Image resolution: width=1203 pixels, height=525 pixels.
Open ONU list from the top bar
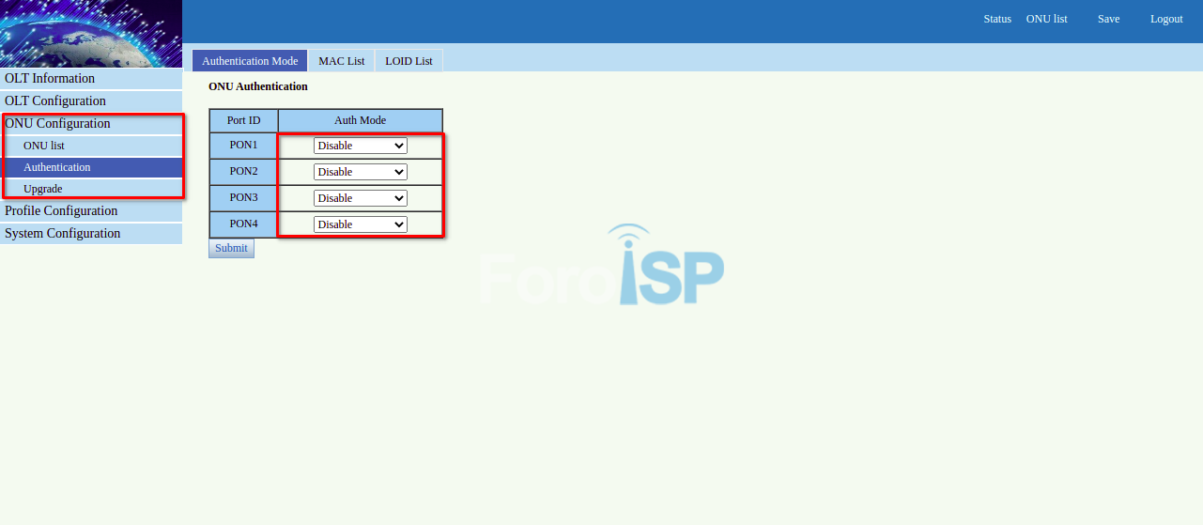(x=1046, y=19)
